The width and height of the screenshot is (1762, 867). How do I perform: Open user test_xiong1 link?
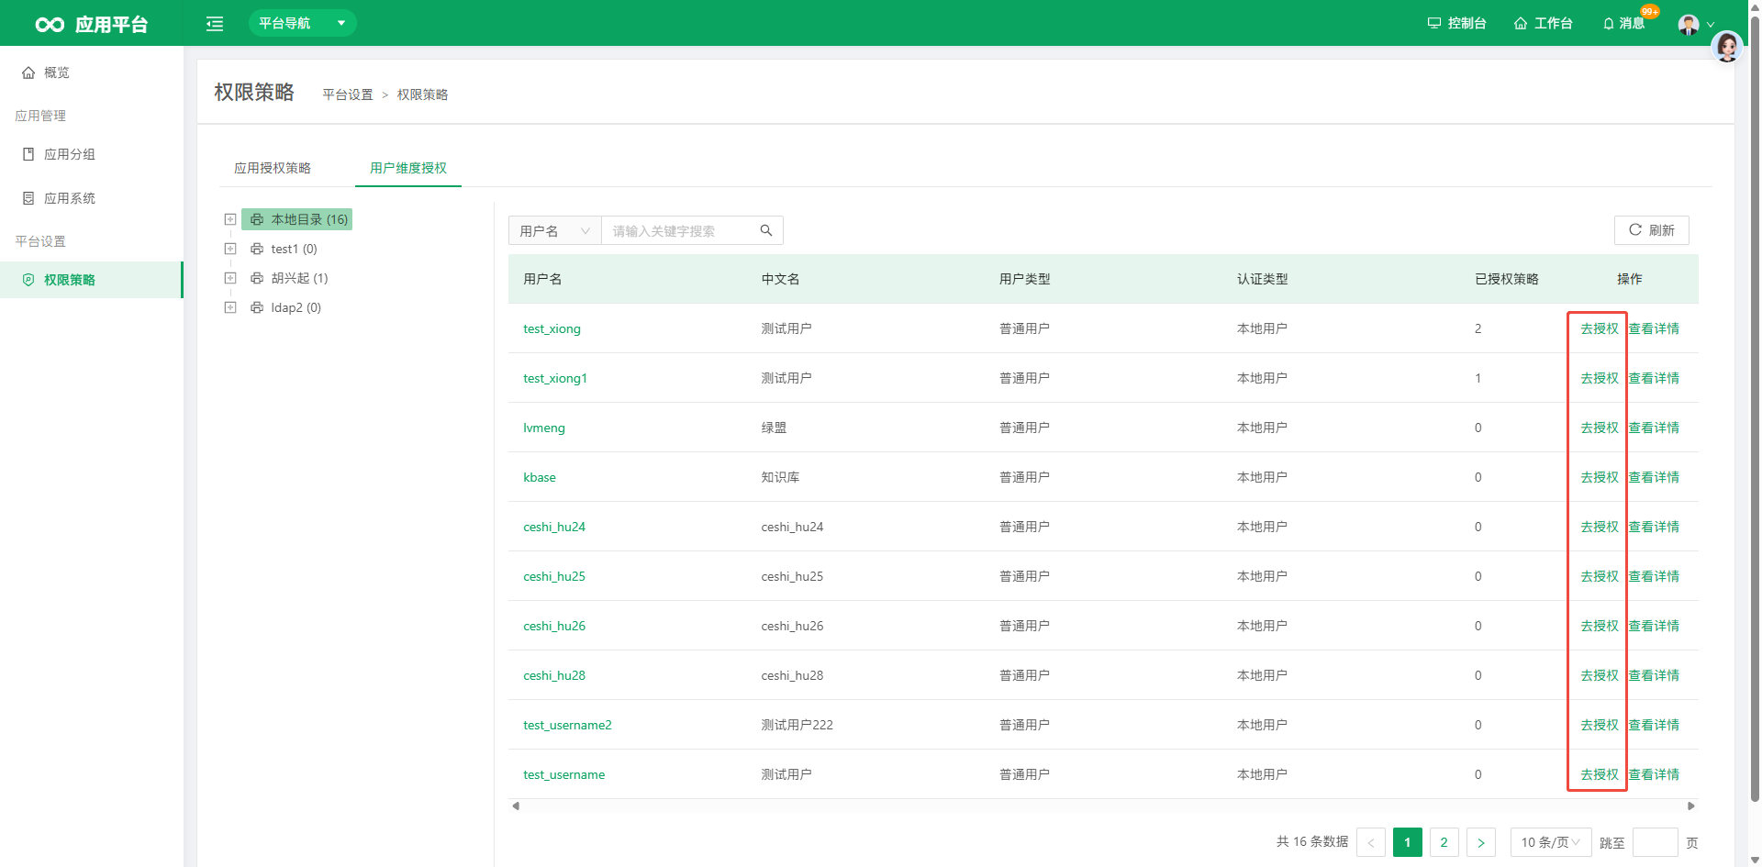tap(555, 378)
